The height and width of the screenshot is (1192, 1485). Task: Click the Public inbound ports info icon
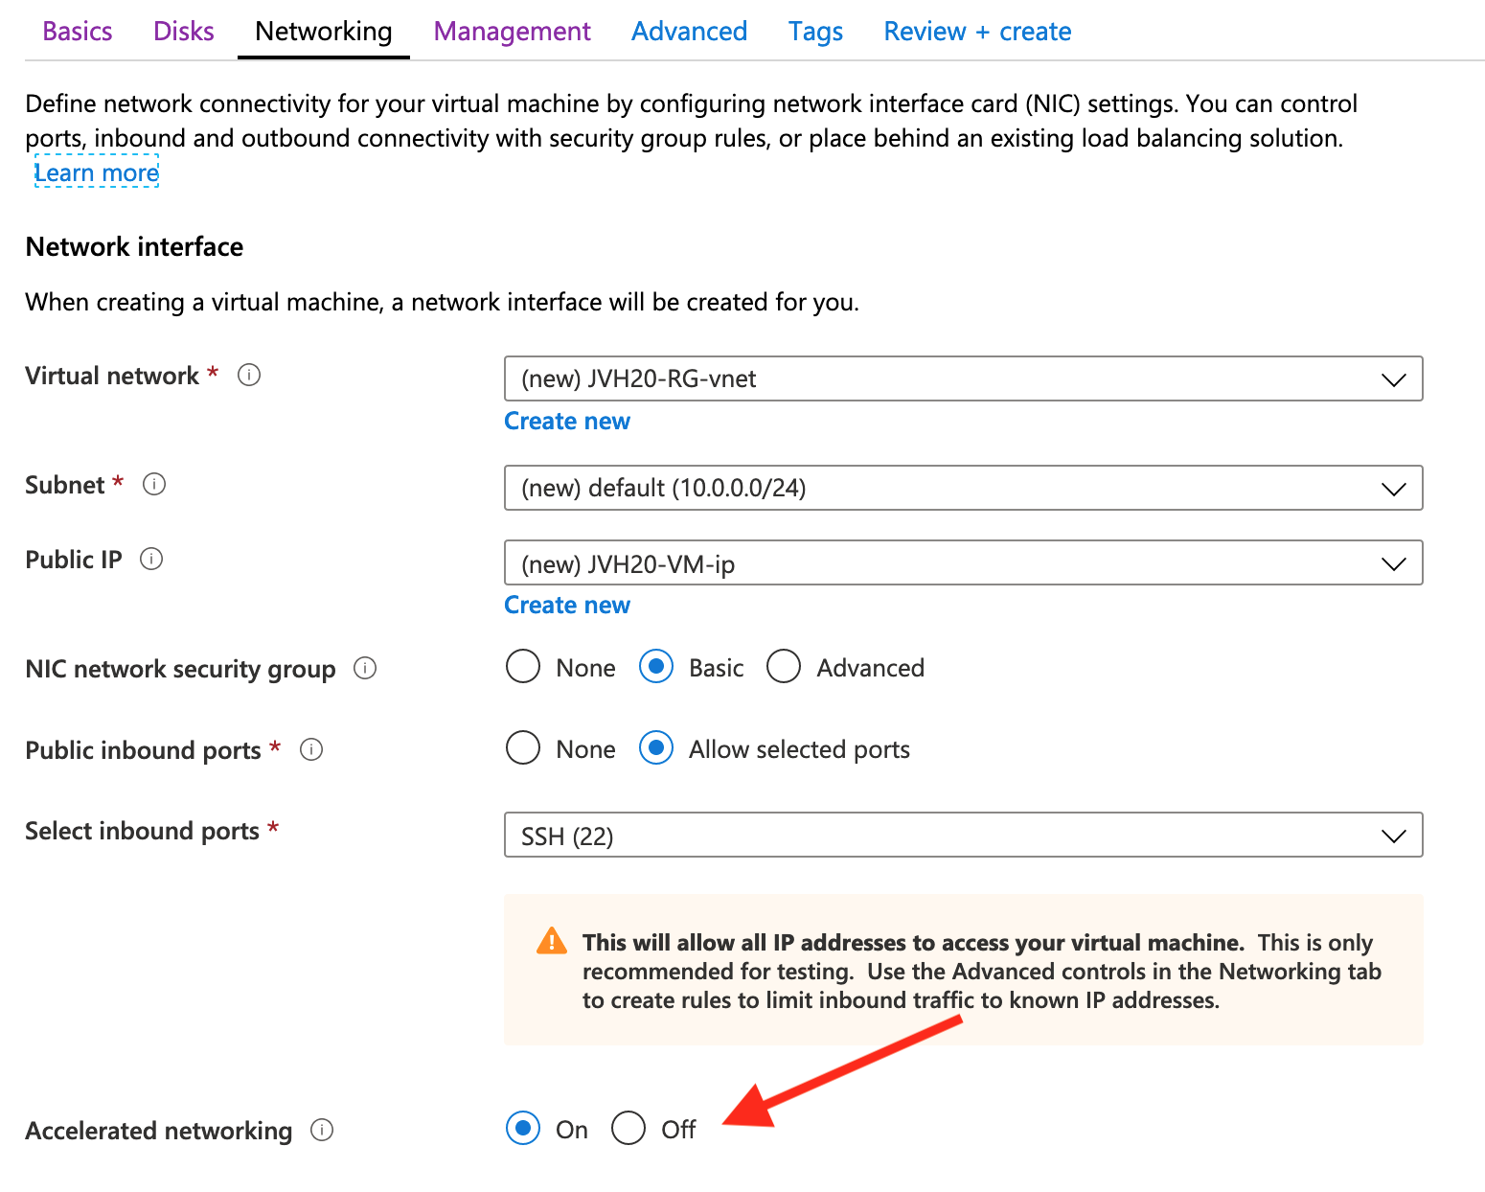[x=310, y=749]
